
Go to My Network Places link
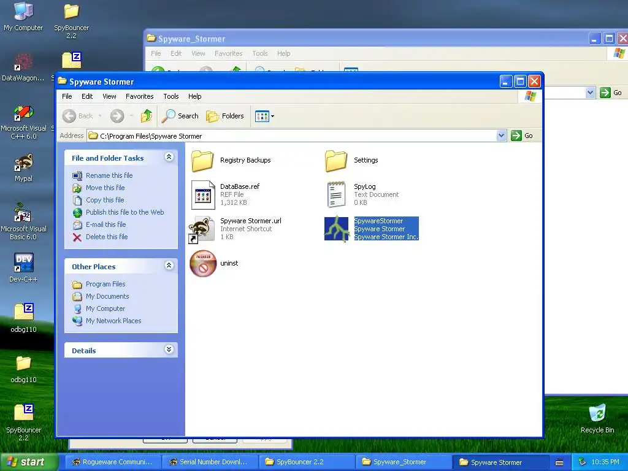(x=113, y=321)
